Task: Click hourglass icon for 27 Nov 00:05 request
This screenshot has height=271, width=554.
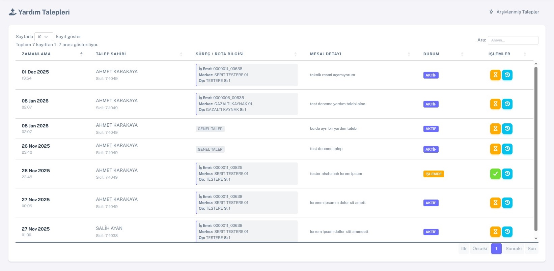Action: click(x=495, y=203)
